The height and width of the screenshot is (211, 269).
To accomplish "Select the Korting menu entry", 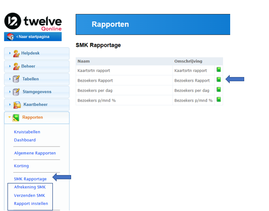I will [21, 166].
